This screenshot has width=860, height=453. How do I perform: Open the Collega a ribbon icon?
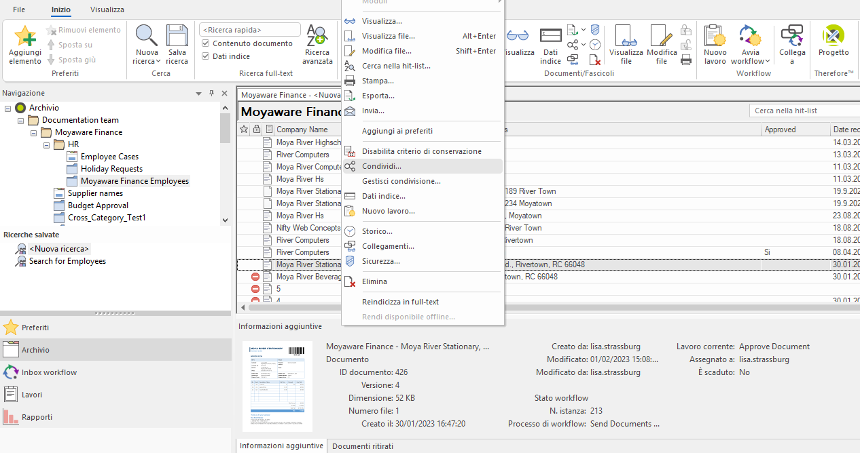pos(792,36)
